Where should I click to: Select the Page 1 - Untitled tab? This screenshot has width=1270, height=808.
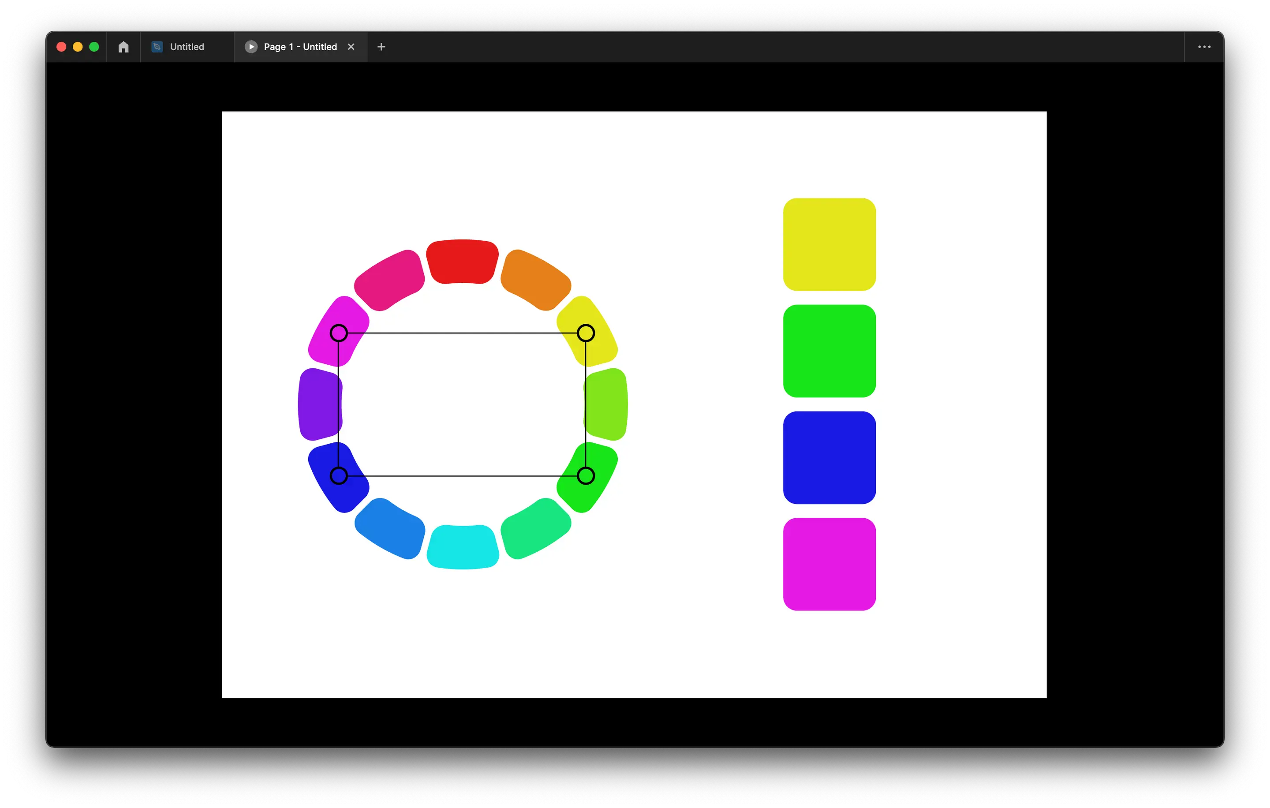point(299,47)
